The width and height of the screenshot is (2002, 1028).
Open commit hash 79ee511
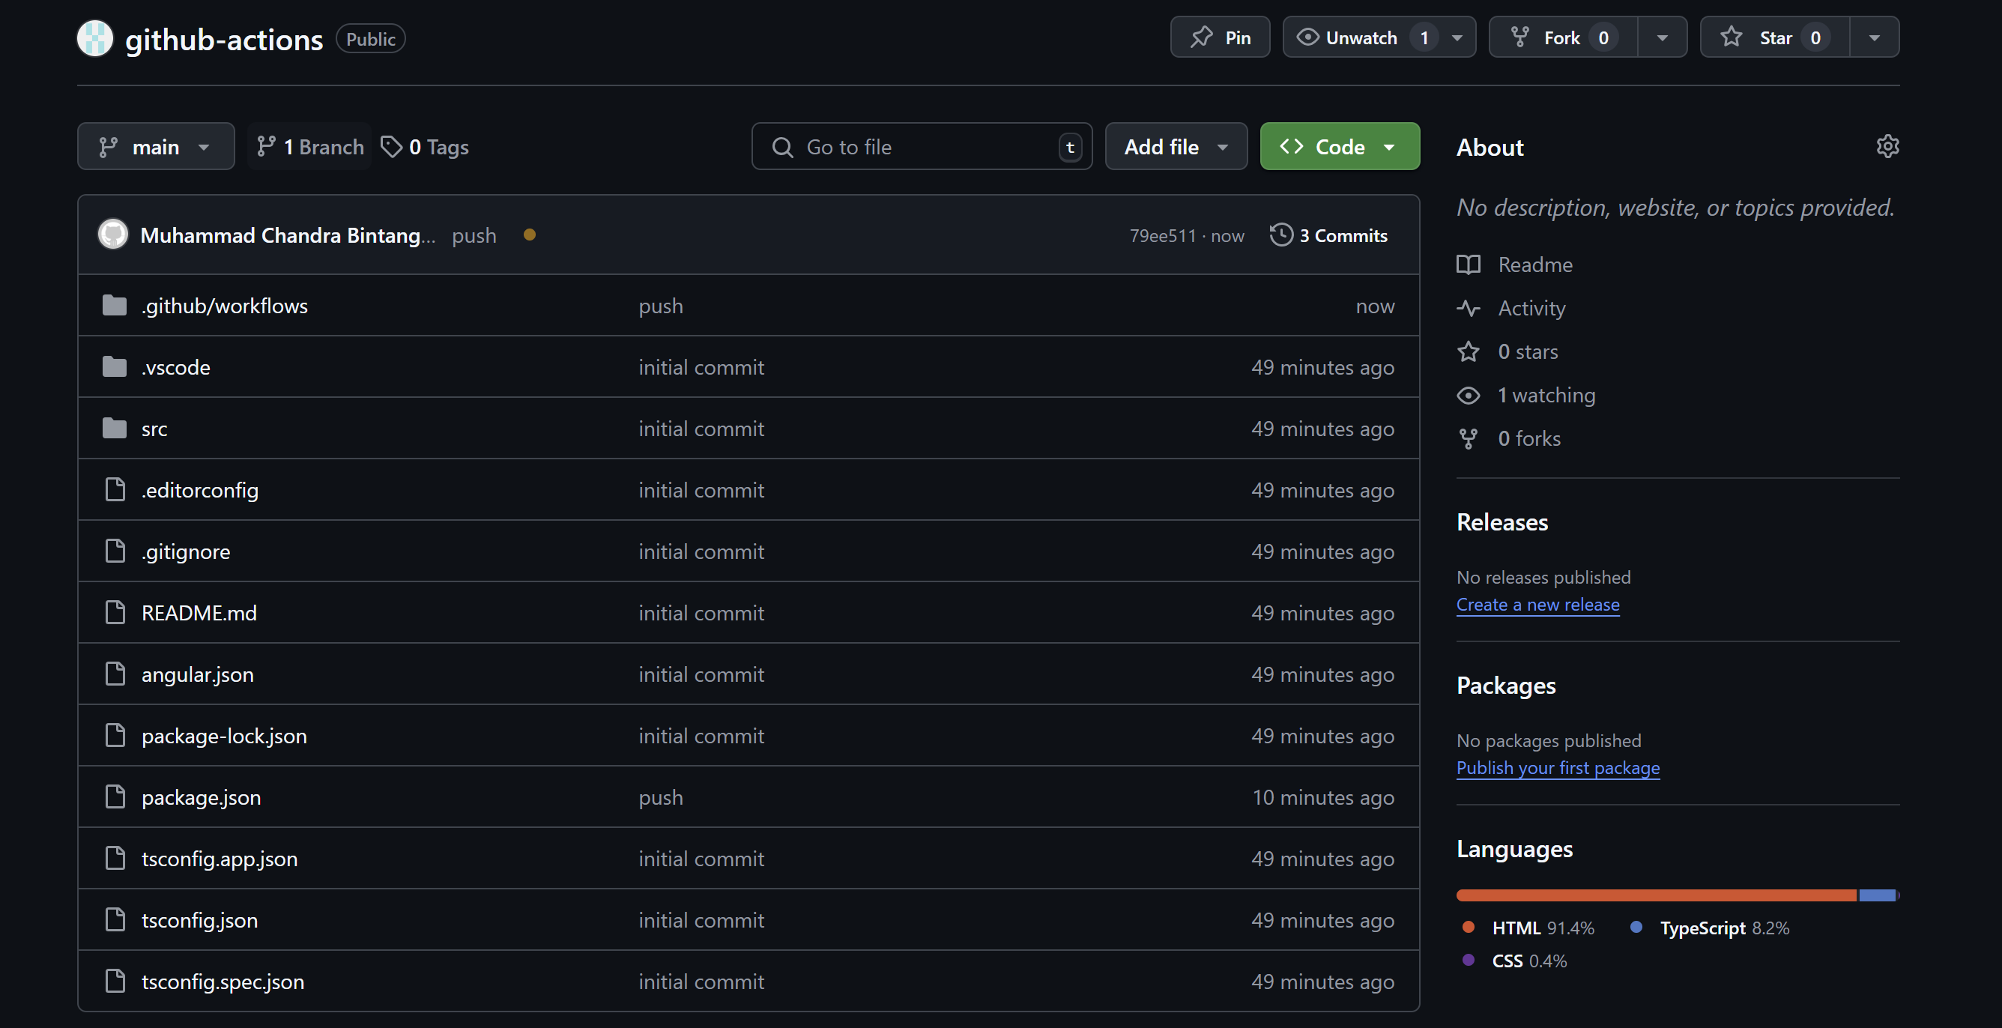(1163, 235)
